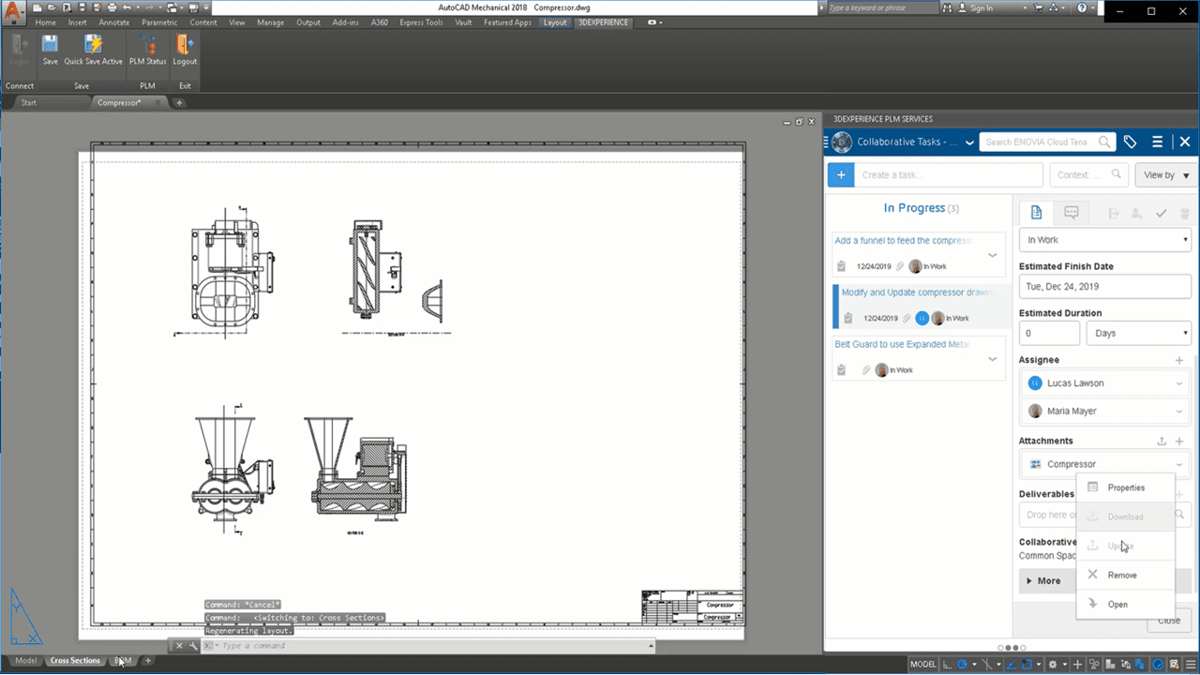Open the In Work state dropdown

click(x=1104, y=240)
